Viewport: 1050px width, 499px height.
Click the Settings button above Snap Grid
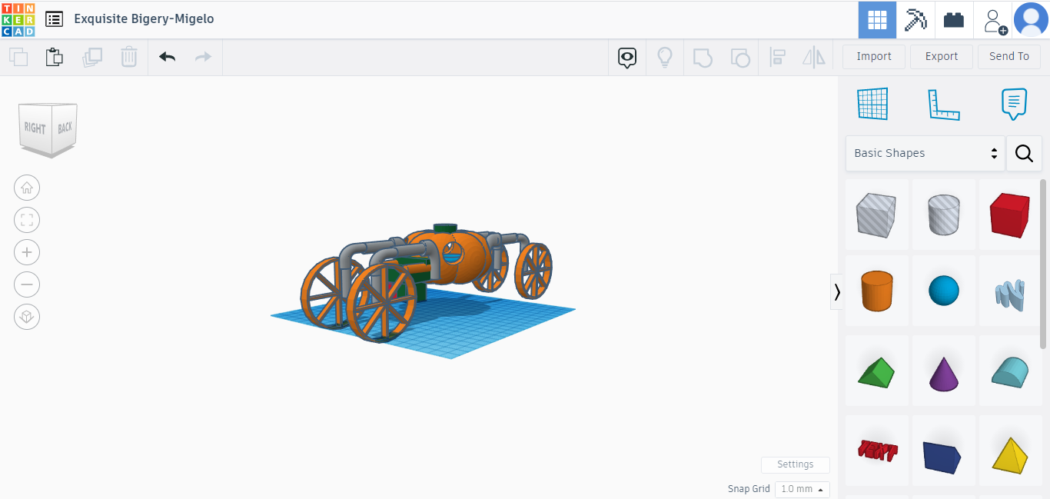795,464
